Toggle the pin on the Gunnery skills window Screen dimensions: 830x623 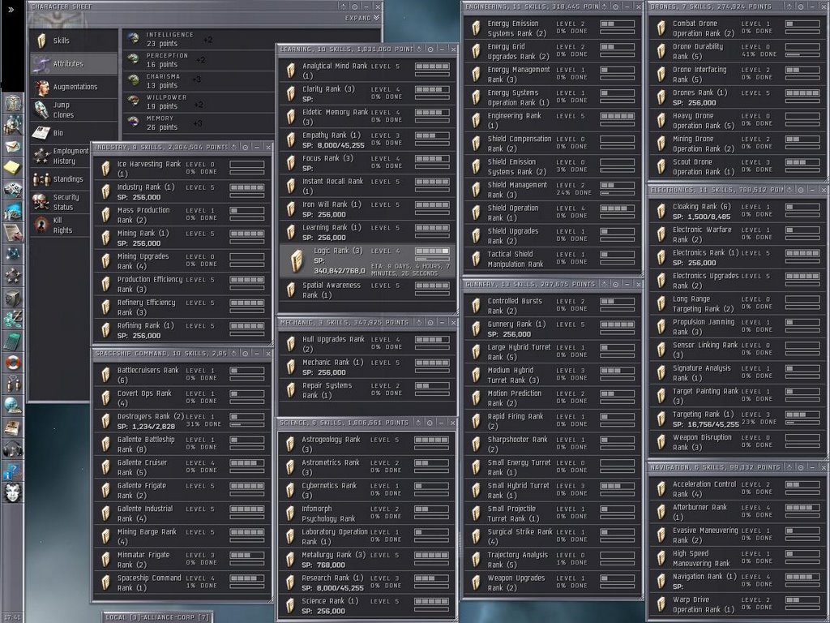click(605, 285)
